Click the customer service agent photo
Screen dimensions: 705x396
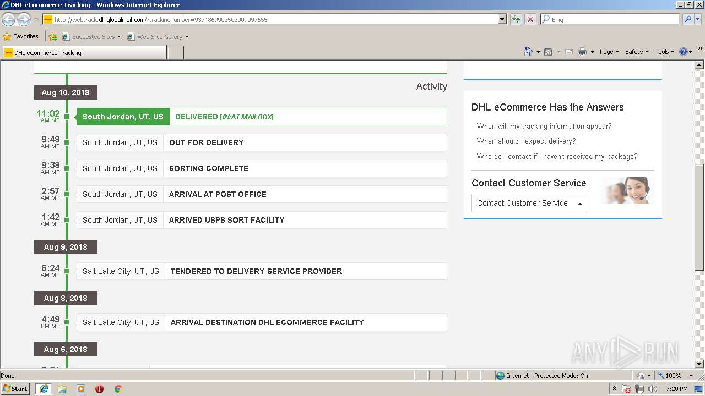628,190
